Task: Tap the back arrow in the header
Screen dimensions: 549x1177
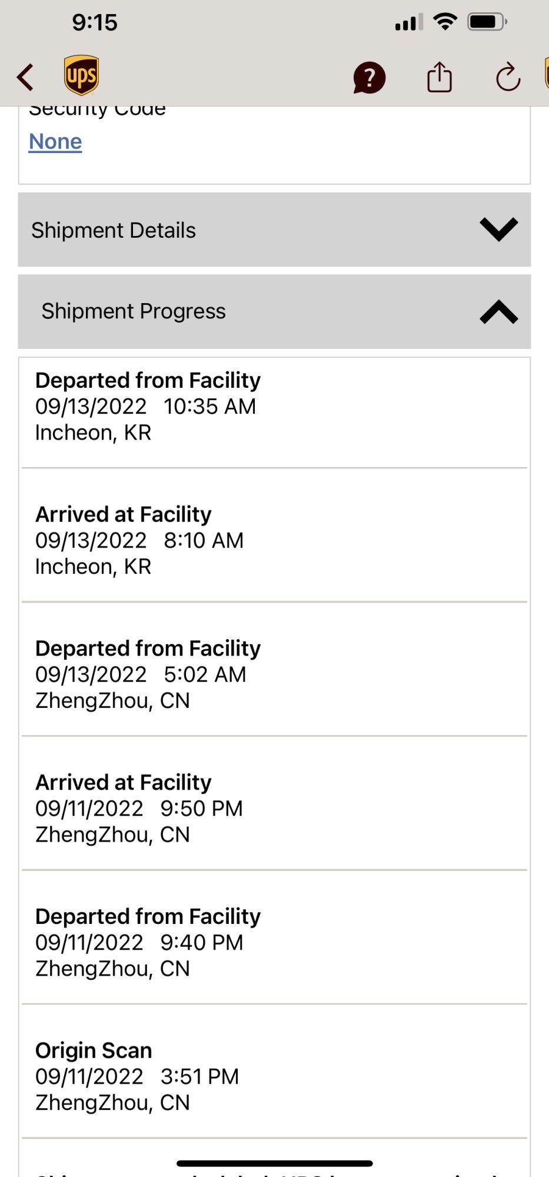Action: click(25, 77)
